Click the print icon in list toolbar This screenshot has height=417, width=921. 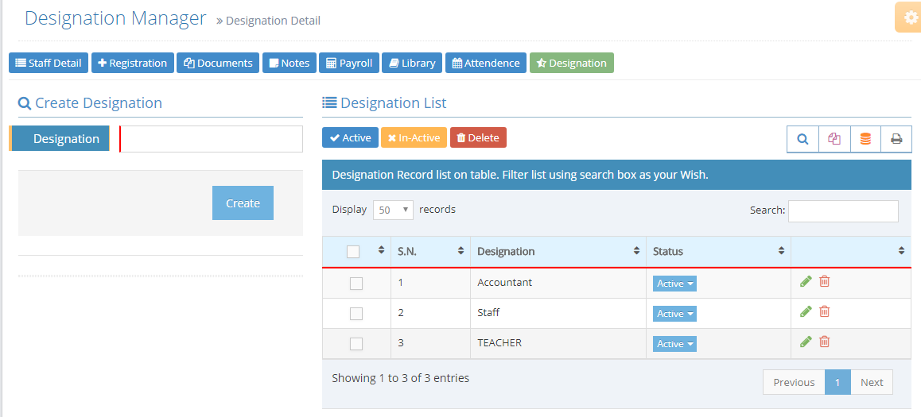[x=896, y=139]
